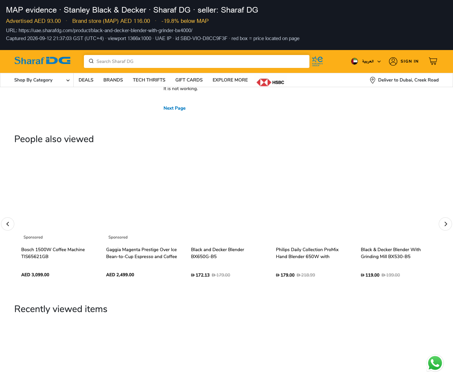Screen dimensions: 453x381
Task: Open the Euronics Group badge
Action: tap(317, 61)
